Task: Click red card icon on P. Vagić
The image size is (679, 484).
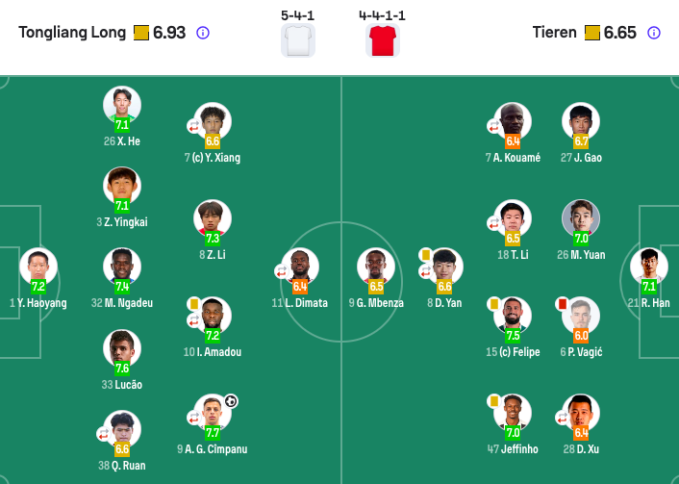Action: click(x=563, y=302)
